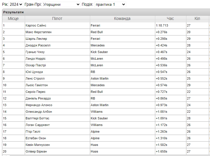Select the Олівер Бірман row

(x=106, y=151)
